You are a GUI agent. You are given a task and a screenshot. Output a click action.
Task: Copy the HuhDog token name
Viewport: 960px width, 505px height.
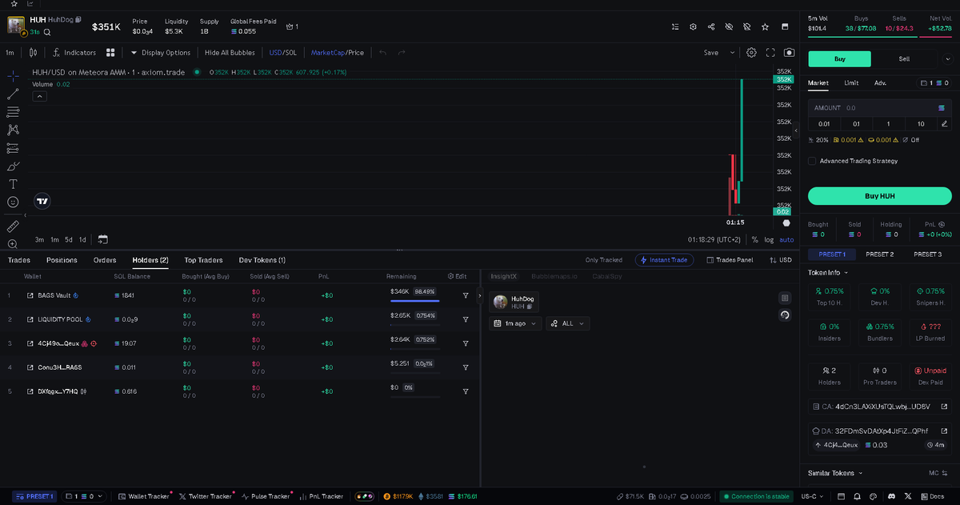pyautogui.click(x=78, y=19)
